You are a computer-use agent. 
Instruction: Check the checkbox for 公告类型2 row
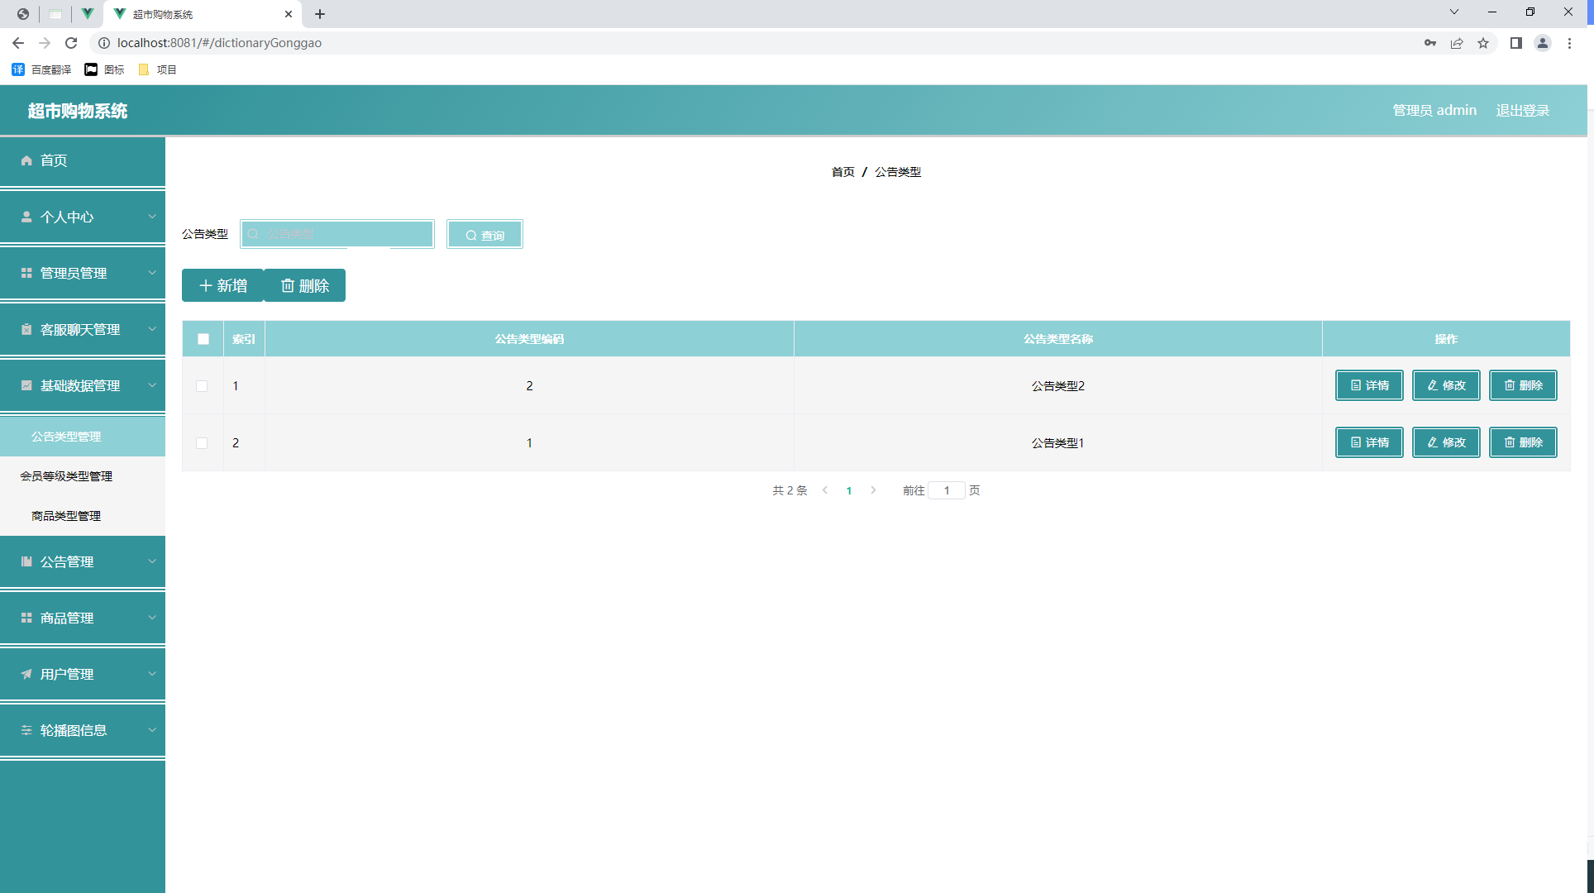point(203,385)
